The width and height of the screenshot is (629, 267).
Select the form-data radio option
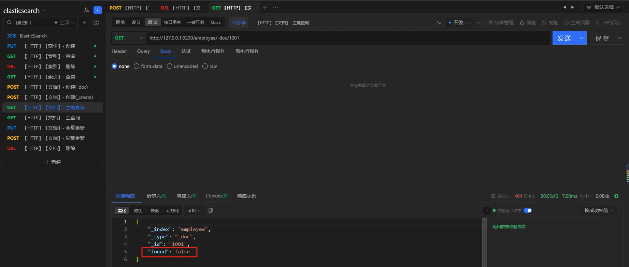click(137, 66)
